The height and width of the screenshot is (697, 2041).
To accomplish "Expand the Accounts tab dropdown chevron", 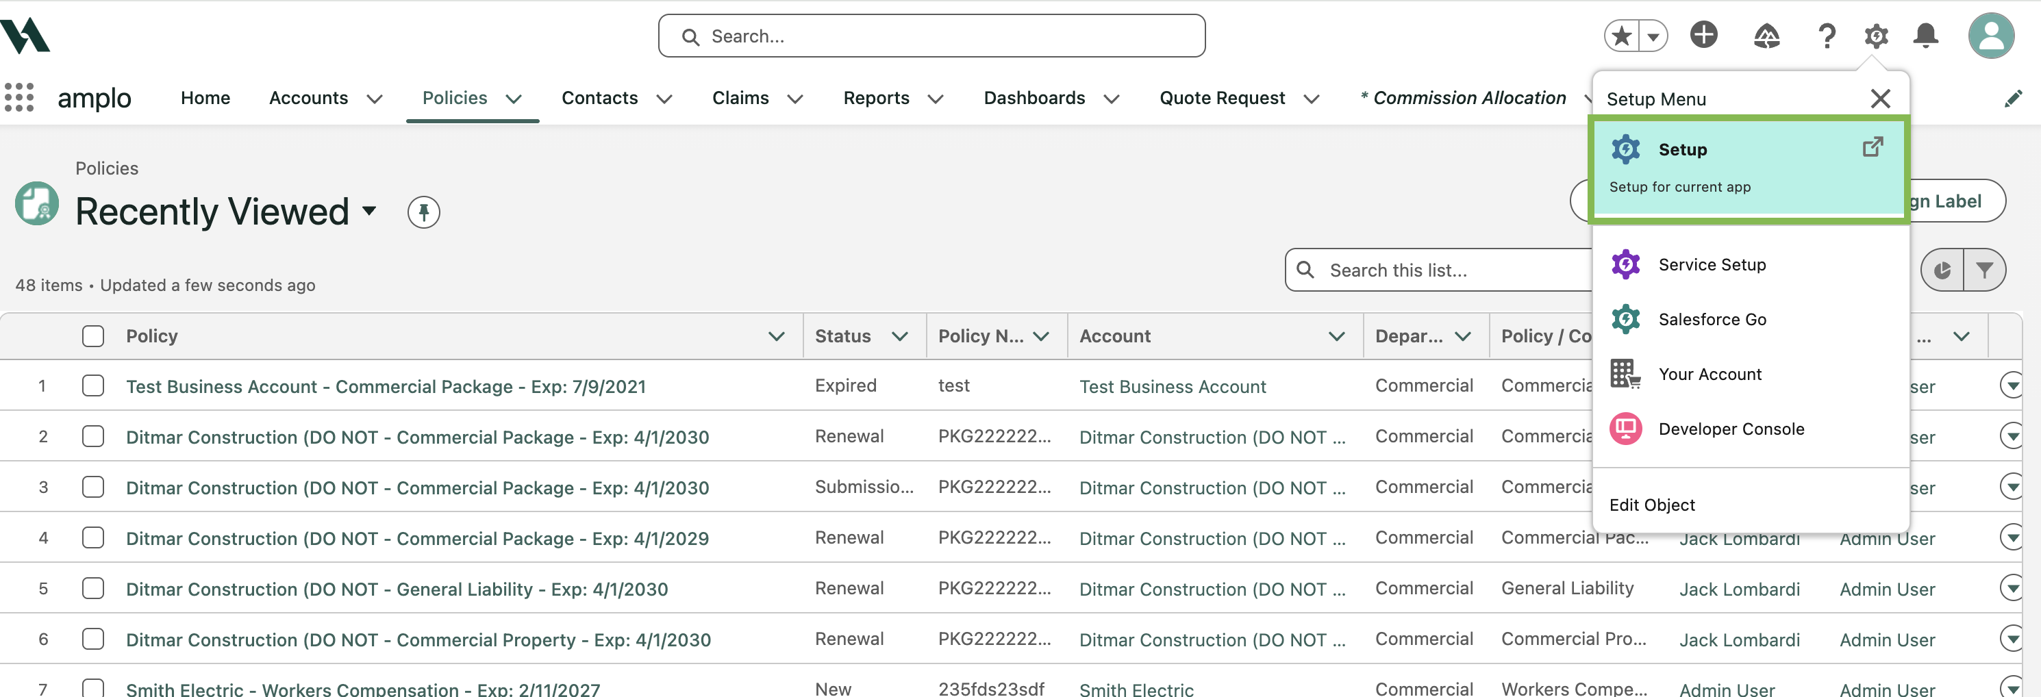I will point(375,99).
